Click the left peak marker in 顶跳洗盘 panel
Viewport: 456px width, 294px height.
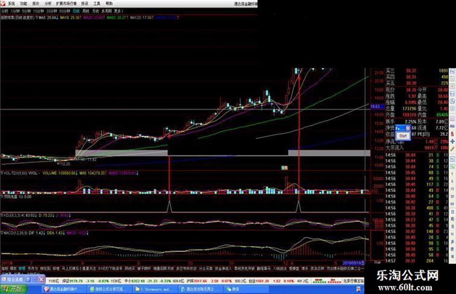click(x=169, y=207)
